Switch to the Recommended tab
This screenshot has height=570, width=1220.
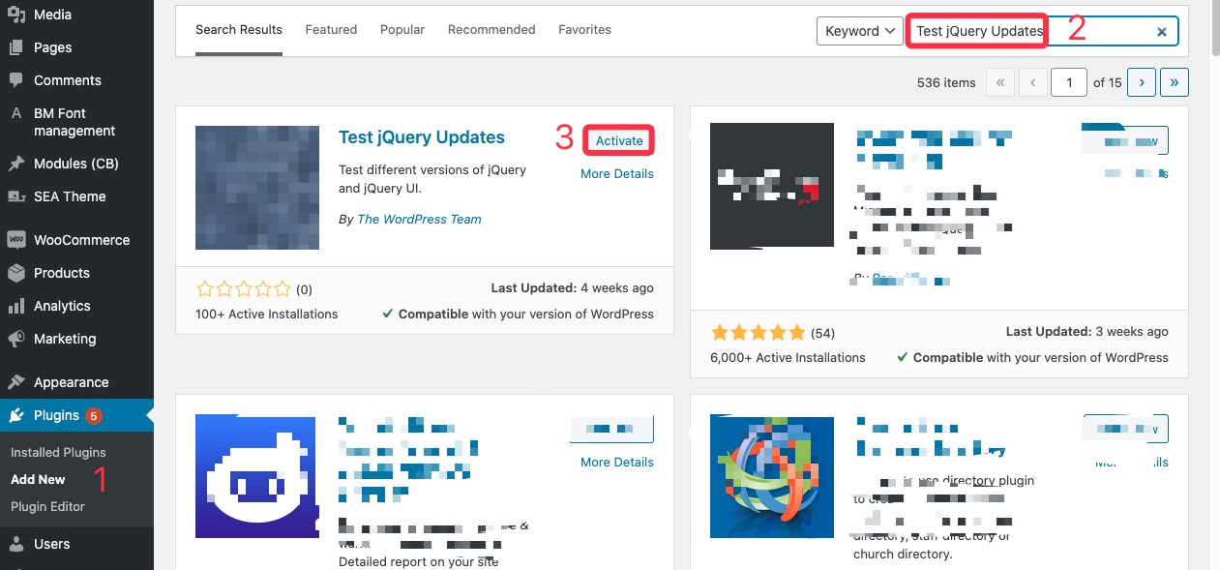491,30
